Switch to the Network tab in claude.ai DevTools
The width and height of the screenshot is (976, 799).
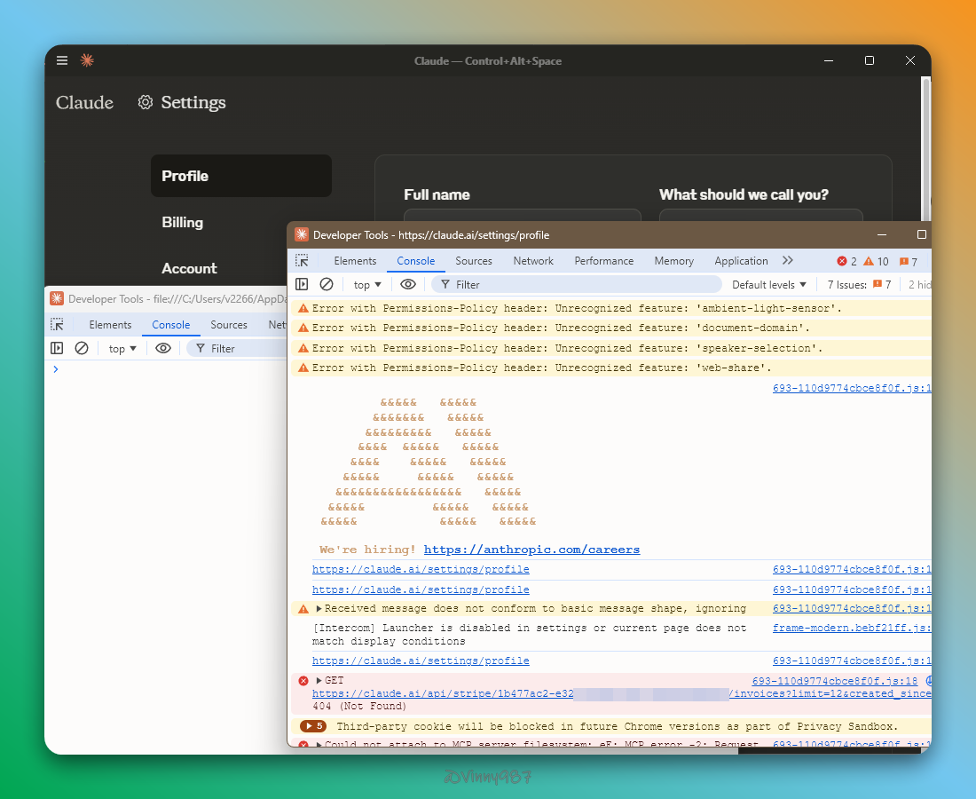click(533, 261)
